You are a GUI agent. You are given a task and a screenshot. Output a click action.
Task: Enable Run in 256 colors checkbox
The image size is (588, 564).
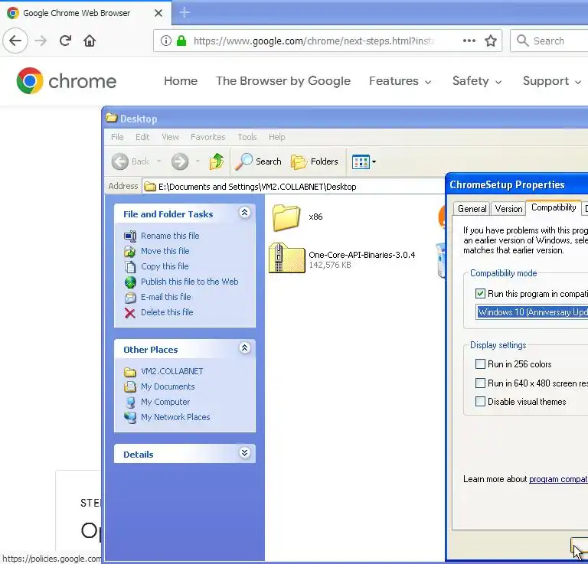[x=480, y=364]
